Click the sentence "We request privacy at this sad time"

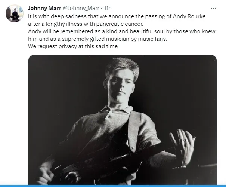(x=73, y=46)
